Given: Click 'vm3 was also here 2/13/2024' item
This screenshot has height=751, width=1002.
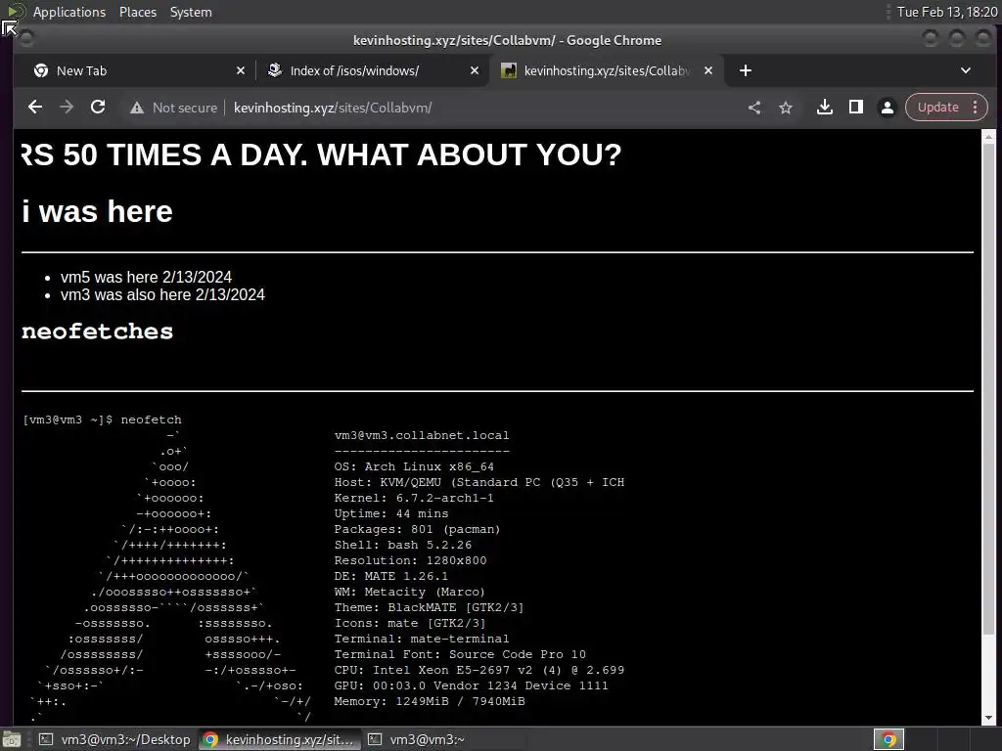Looking at the screenshot, I should pyautogui.click(x=162, y=294).
